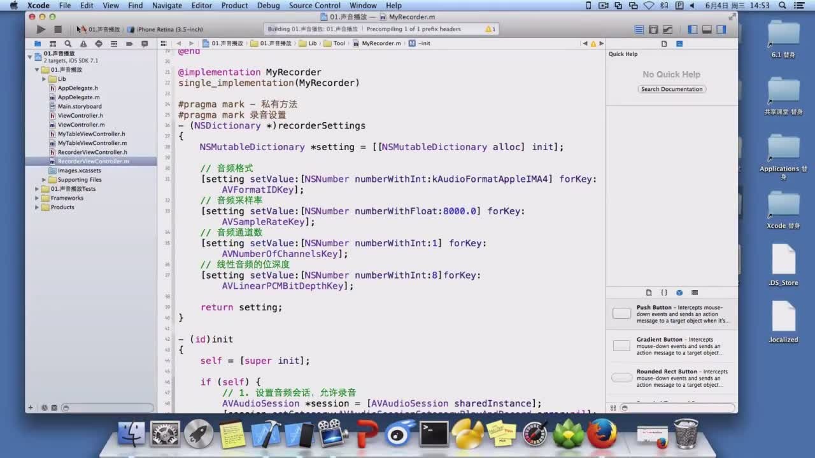Open the Breakpoint navigator tab
The image size is (815, 458).
129,44
